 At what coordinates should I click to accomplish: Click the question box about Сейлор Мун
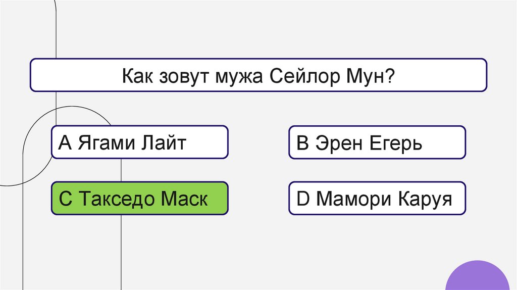(x=258, y=75)
